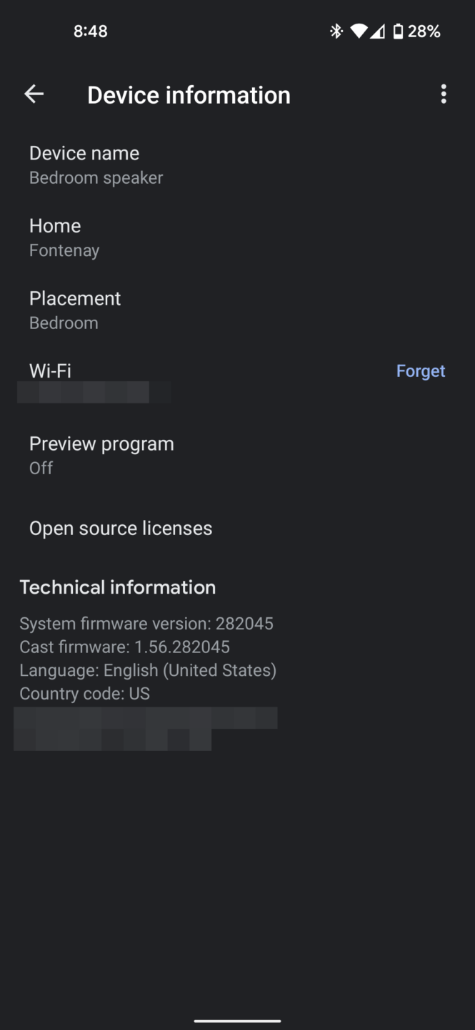Screen dimensions: 475x1030
Task: Tap Preview program currently set to Off
Action: (101, 454)
